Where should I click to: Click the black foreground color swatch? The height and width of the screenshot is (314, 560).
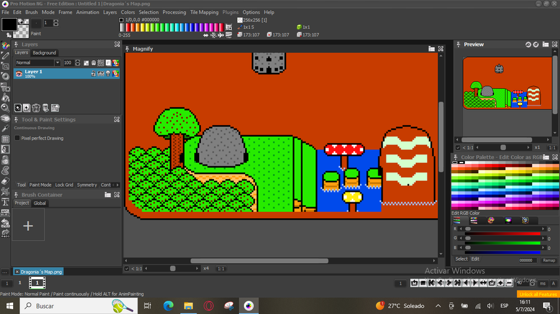point(9,25)
